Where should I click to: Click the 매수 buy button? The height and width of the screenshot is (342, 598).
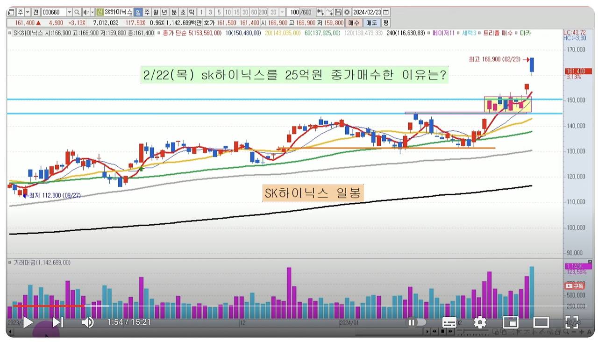[x=354, y=22]
